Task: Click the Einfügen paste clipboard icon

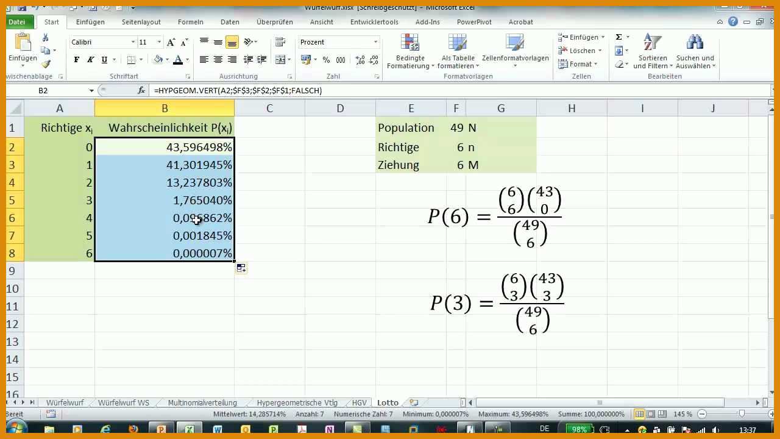Action: pyautogui.click(x=23, y=43)
